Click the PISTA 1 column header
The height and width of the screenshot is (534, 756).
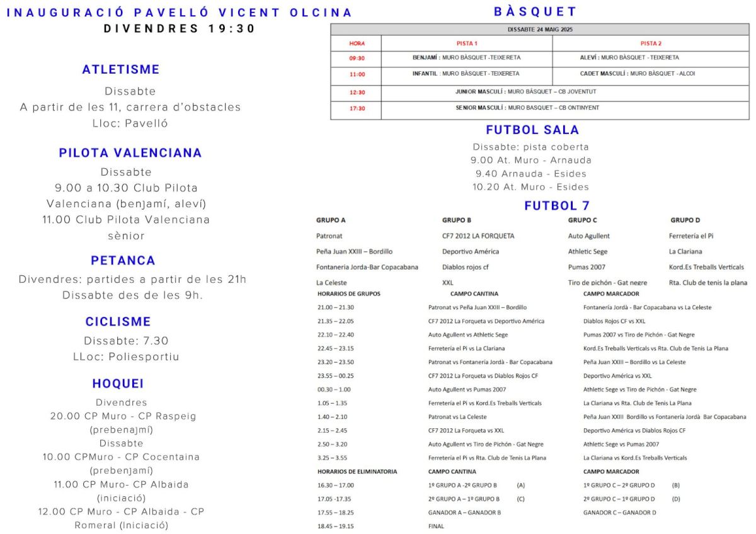[x=467, y=43]
